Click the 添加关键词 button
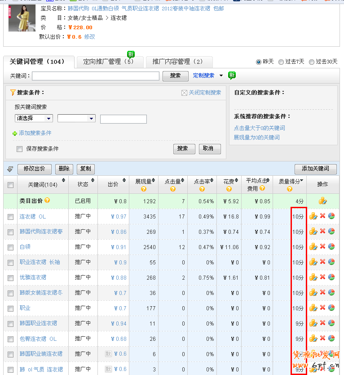 (315, 169)
